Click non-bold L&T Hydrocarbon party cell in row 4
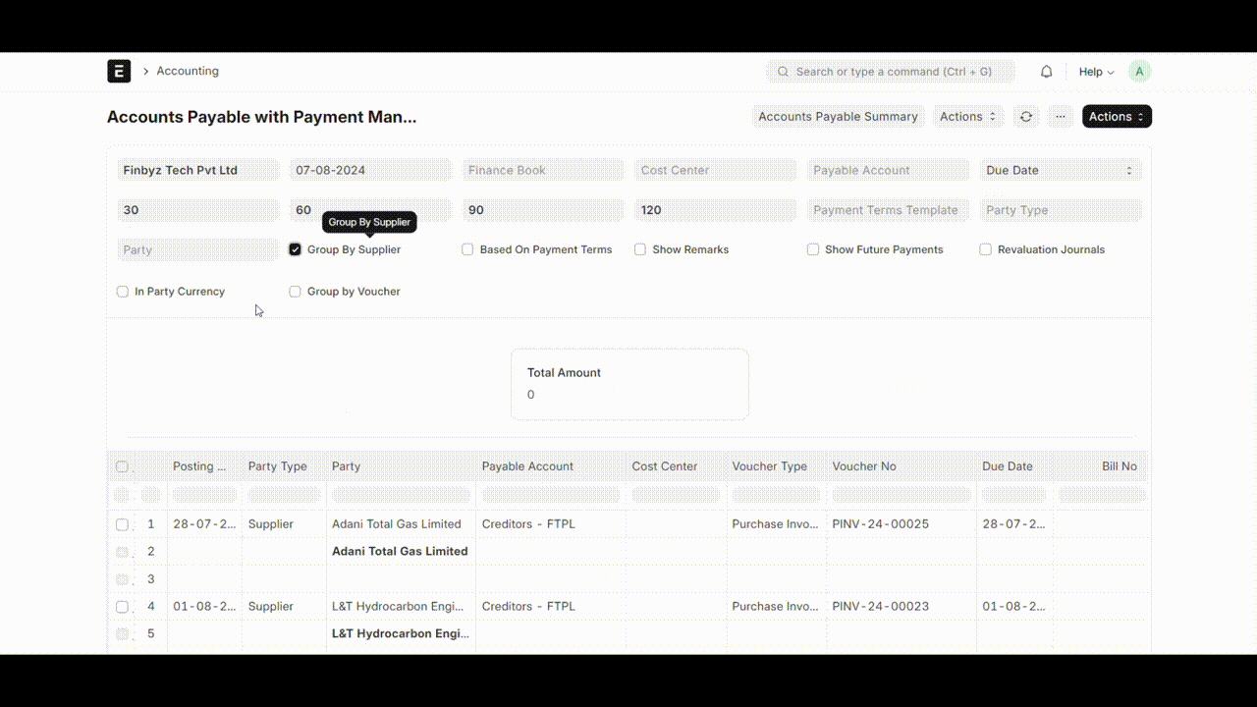1257x707 pixels. point(398,607)
